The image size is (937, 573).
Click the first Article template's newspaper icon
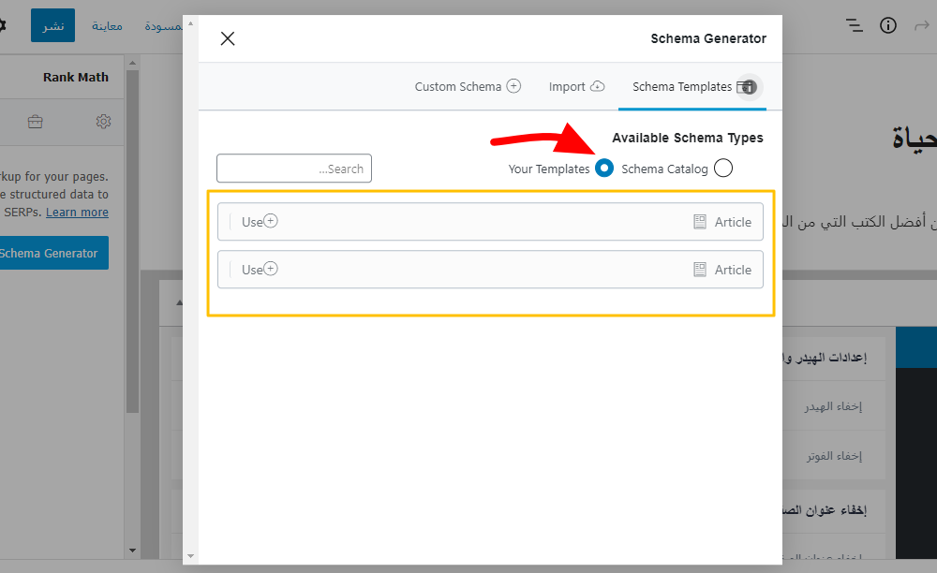click(699, 222)
